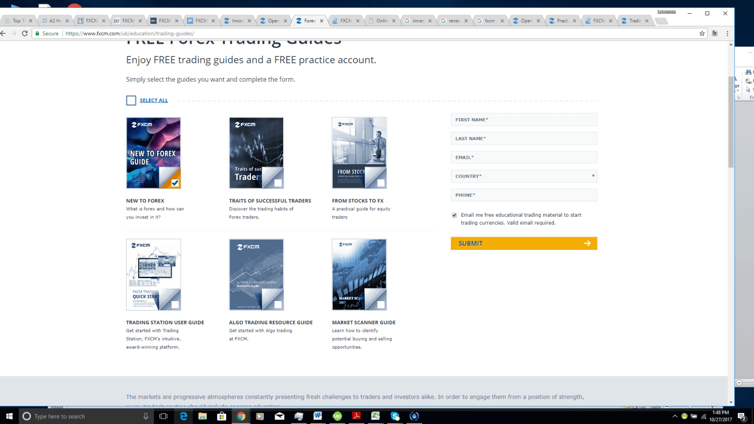Open the Action Center notifications icon

point(742,416)
